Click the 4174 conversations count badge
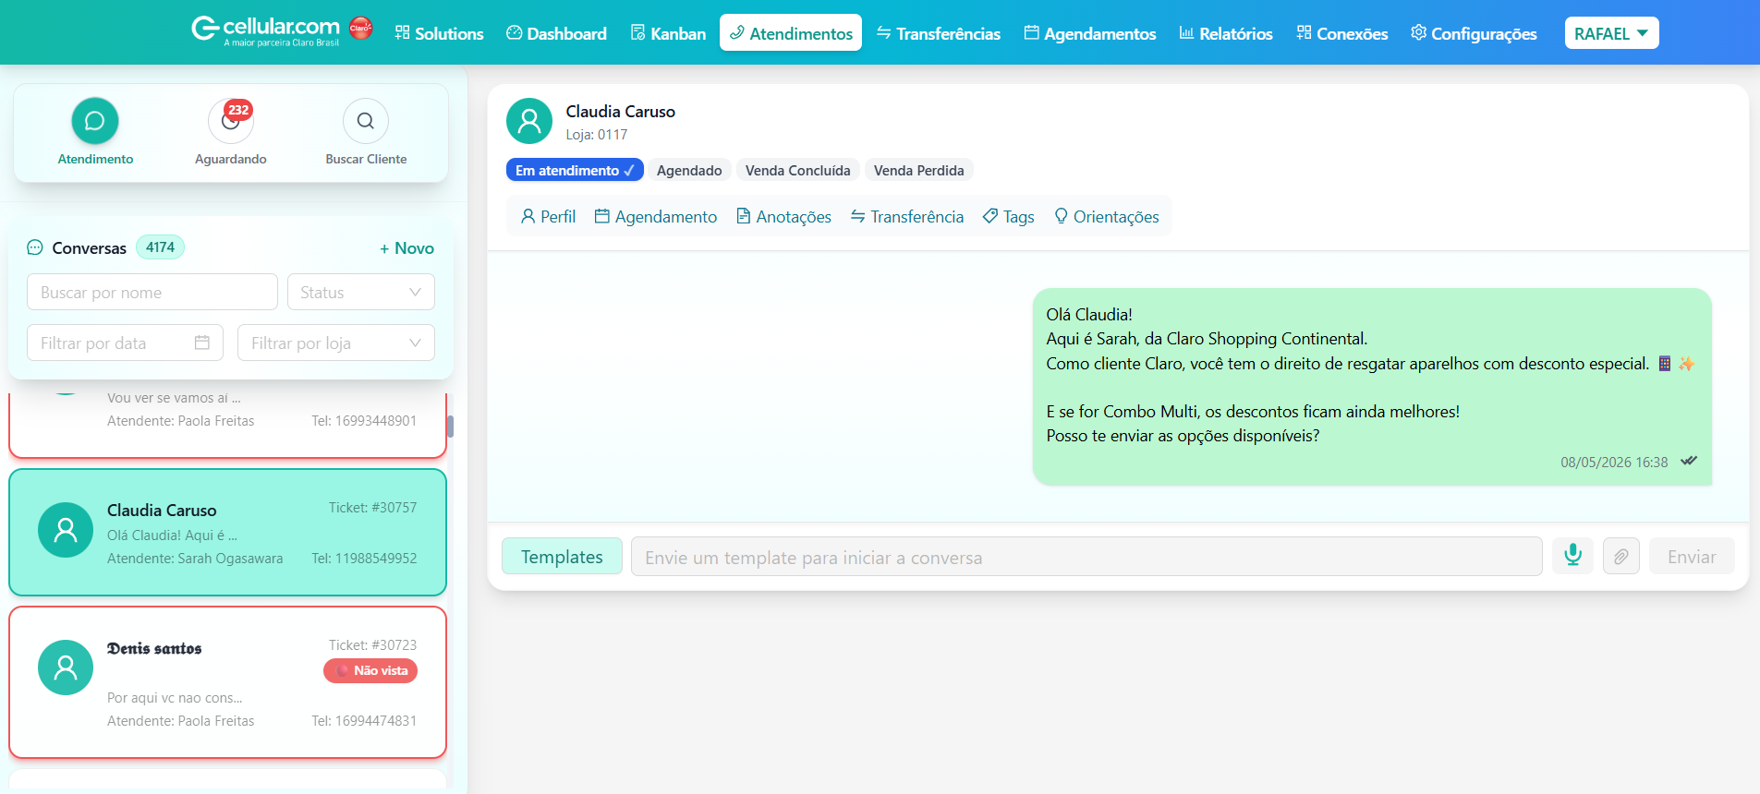This screenshot has height=794, width=1760. point(160,247)
